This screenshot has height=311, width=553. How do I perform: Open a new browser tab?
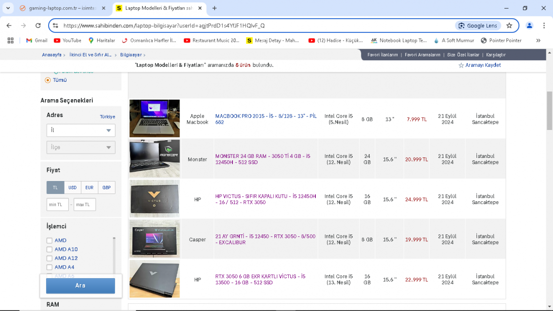point(215,8)
